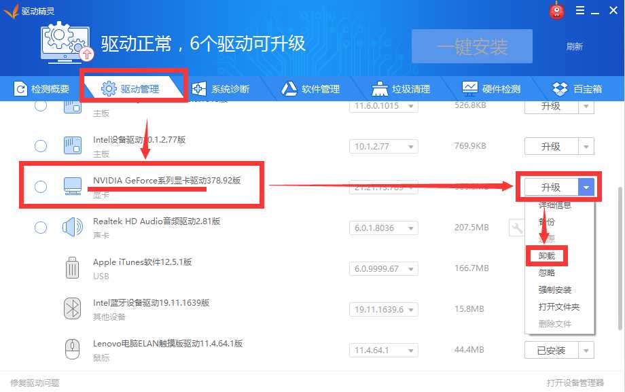The height and width of the screenshot is (392, 625).
Task: Open the 6.0.9999.67 version dropdown
Action: (384, 269)
